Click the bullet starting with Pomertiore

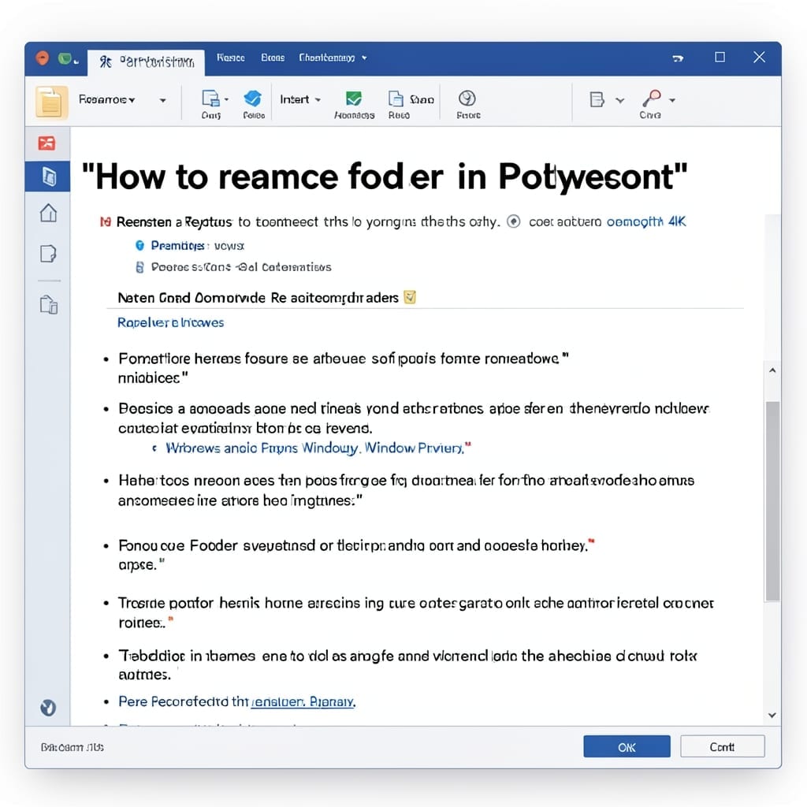click(x=343, y=368)
